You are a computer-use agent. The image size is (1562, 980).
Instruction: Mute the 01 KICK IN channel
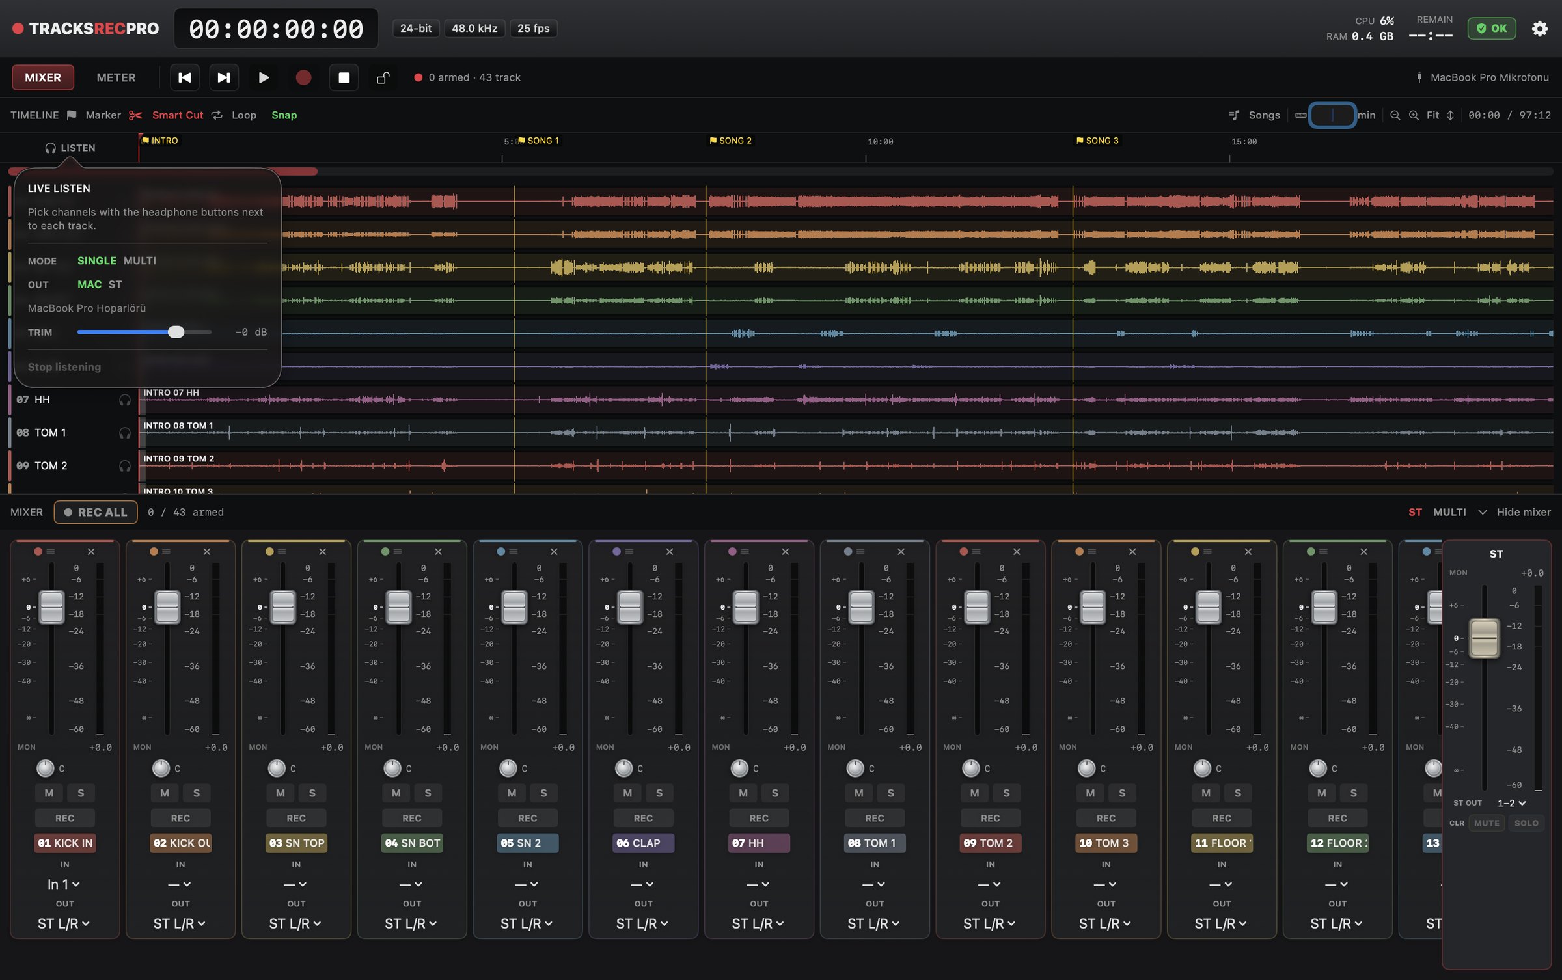(x=49, y=793)
